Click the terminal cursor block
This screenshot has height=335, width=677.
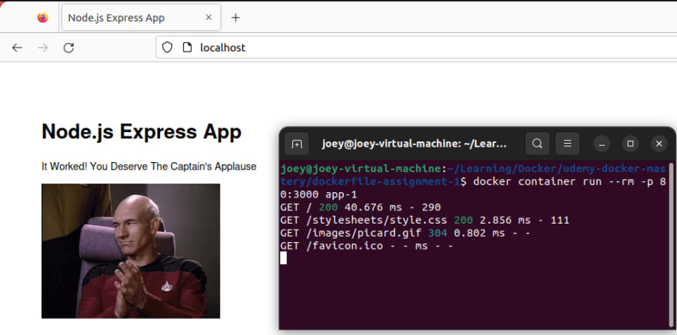click(283, 258)
